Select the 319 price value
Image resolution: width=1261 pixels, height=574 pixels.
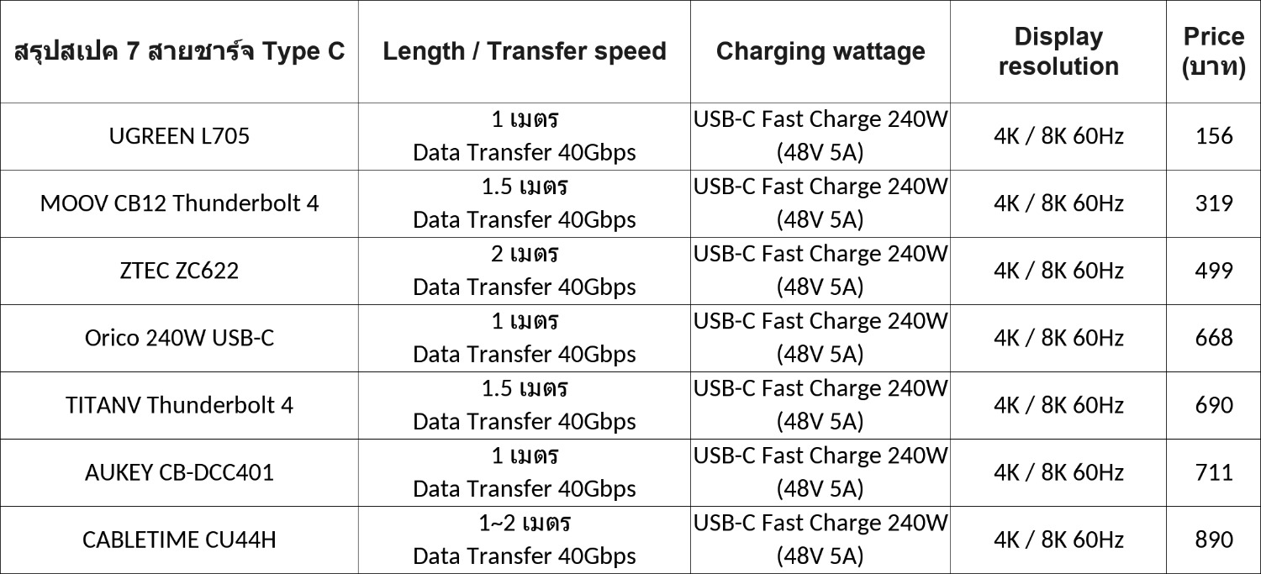click(1213, 203)
